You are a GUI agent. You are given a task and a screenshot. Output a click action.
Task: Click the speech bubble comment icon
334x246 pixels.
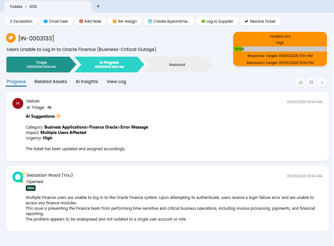pyautogui.click(x=301, y=82)
